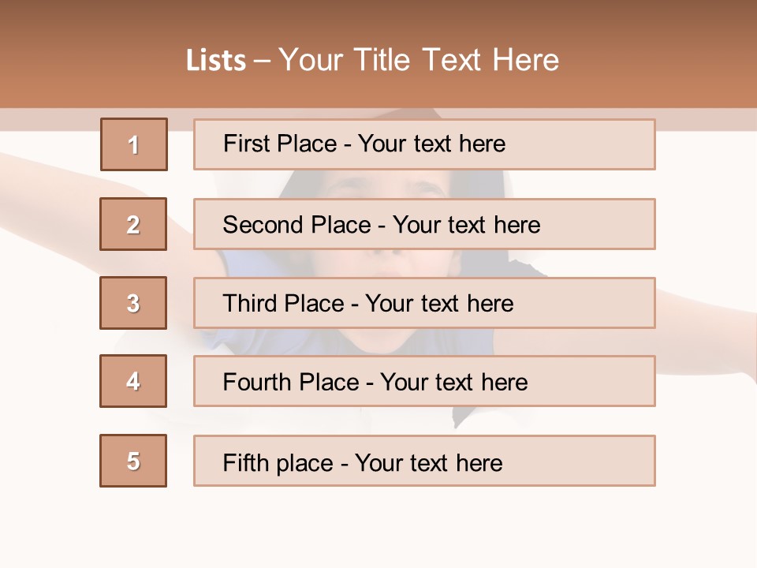Click the number 3 box

click(x=133, y=303)
